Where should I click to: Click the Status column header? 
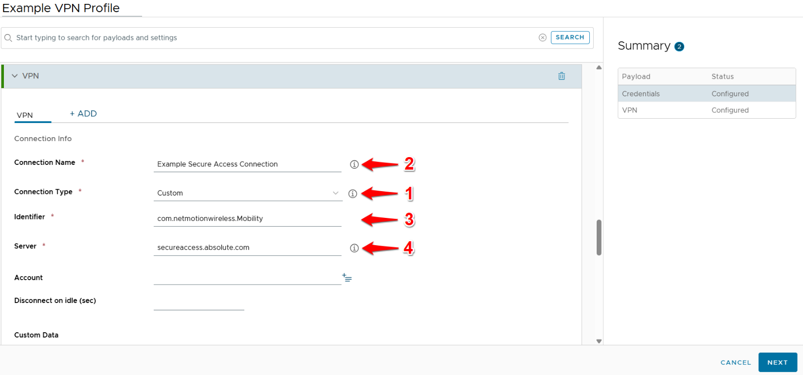tap(723, 76)
